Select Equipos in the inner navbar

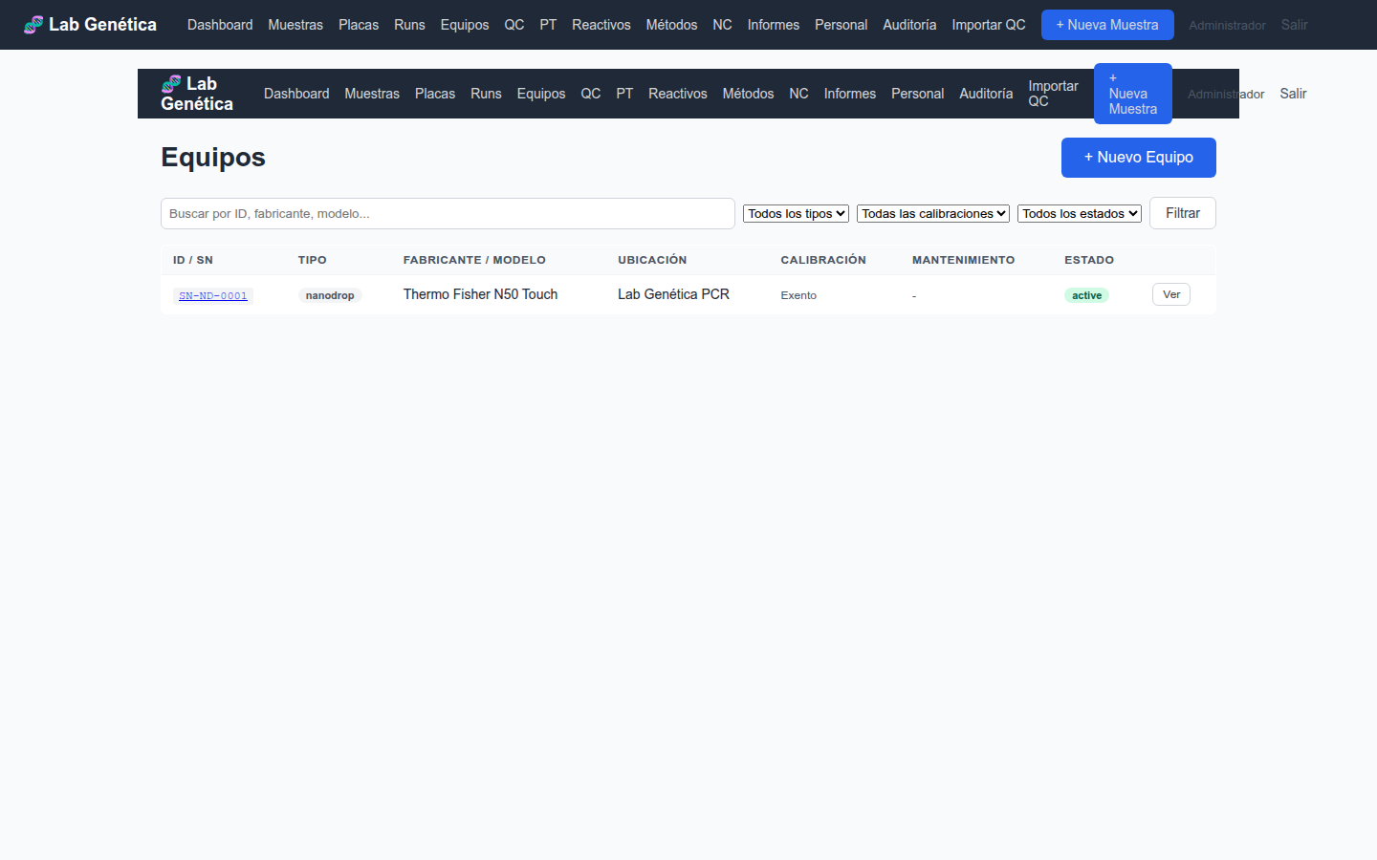tap(541, 94)
